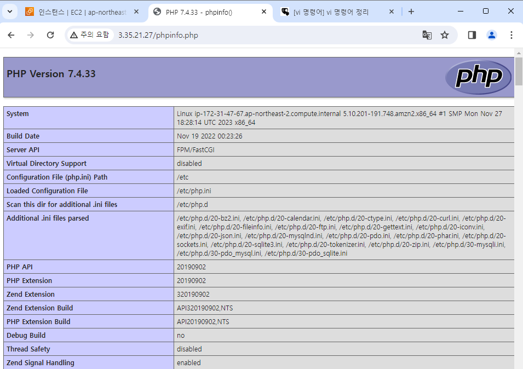Click the /etc/php.ini loaded configuration value
523x369 pixels.
194,191
